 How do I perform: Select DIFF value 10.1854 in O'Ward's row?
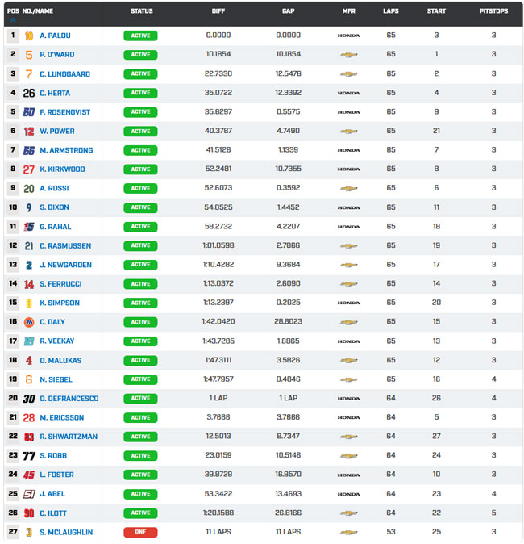(x=218, y=54)
